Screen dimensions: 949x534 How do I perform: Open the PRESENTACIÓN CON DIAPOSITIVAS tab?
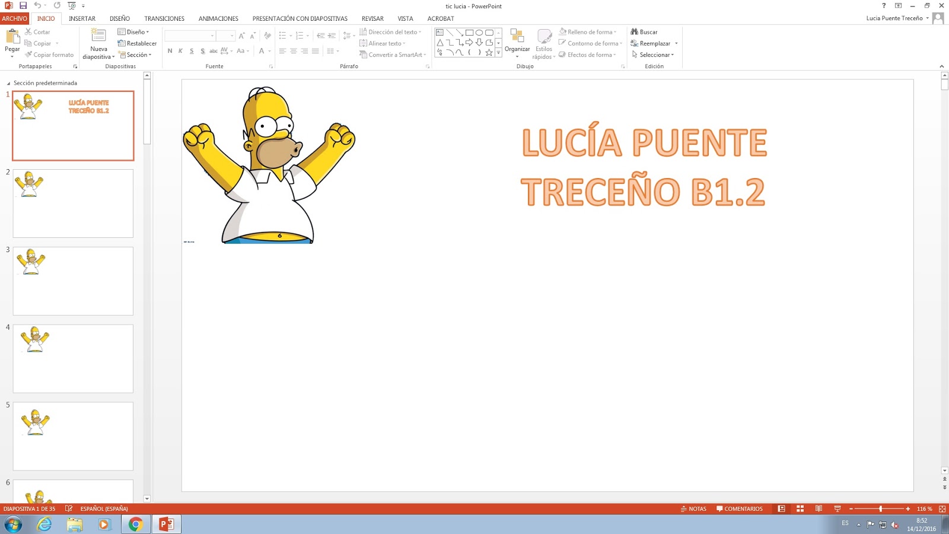[x=300, y=18]
